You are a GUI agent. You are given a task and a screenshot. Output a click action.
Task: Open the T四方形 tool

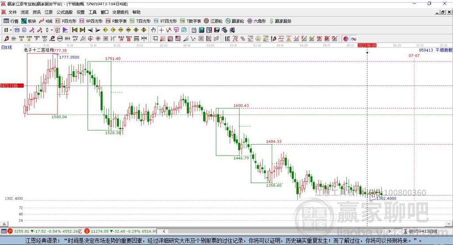tap(140, 21)
